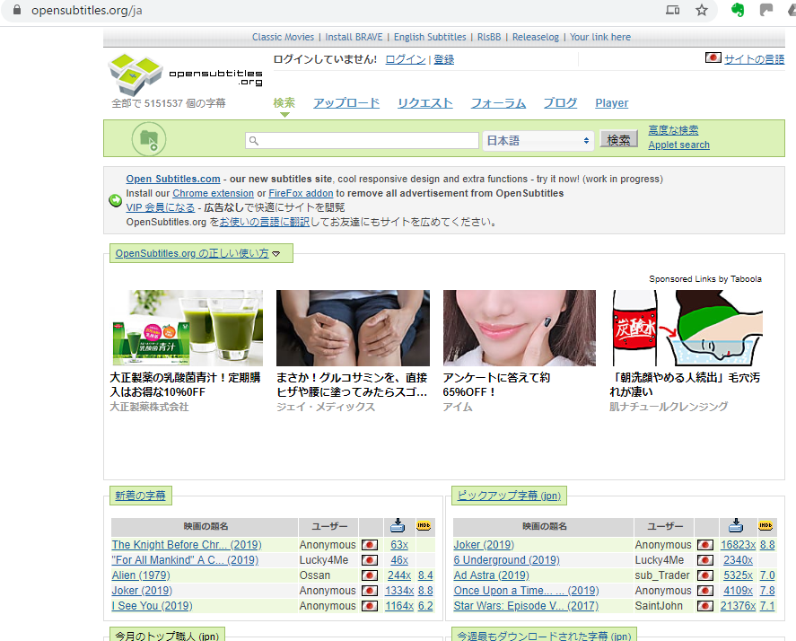Viewport: 796px width, 641px height.
Task: Click Install BRAVE in the top bar
Action: [x=354, y=37]
